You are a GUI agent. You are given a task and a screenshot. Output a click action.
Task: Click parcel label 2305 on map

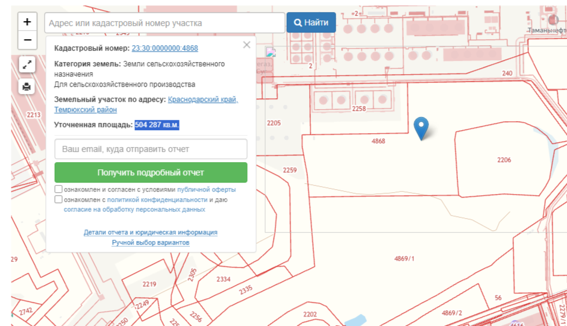[x=192, y=275]
